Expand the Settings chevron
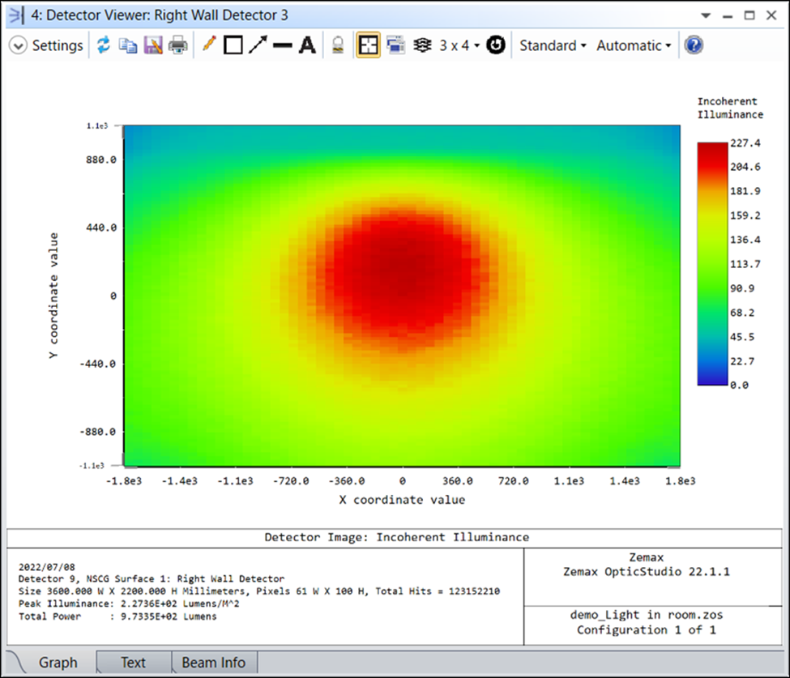The image size is (790, 678). [x=18, y=45]
